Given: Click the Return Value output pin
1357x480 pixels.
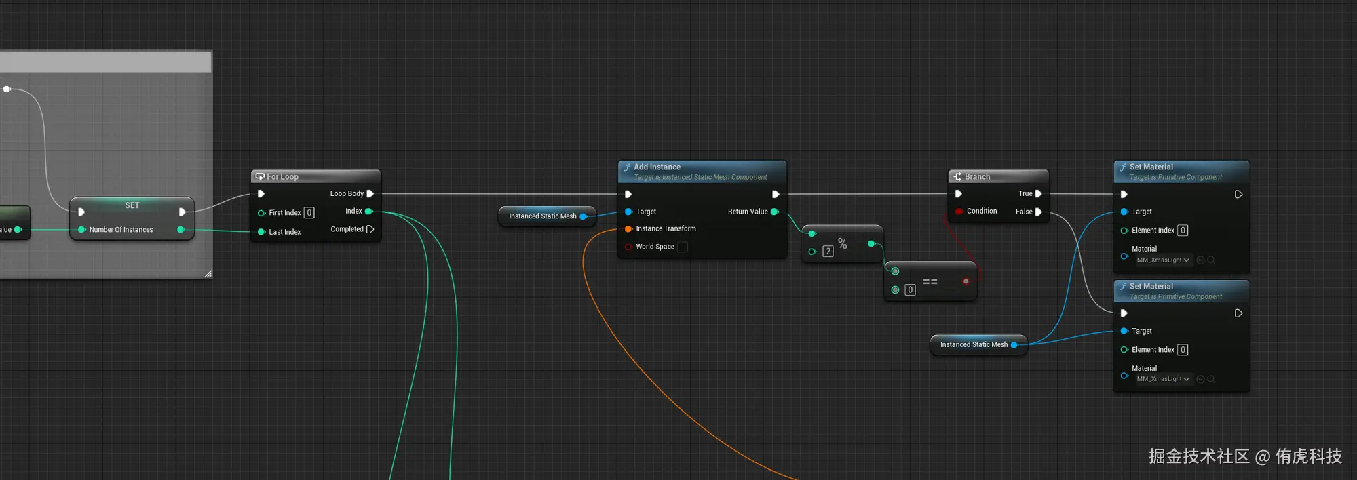Looking at the screenshot, I should point(774,212).
